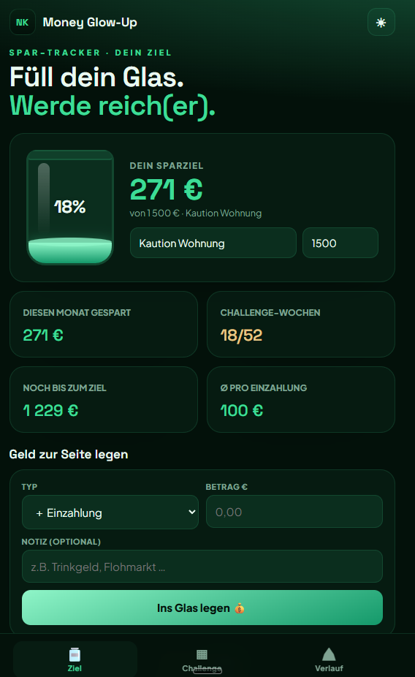Image resolution: width=415 pixels, height=677 pixels.
Task: Expand the Typ dropdown arrow
Action: 192,512
